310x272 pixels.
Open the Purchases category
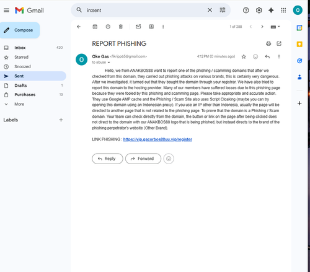coord(33,95)
